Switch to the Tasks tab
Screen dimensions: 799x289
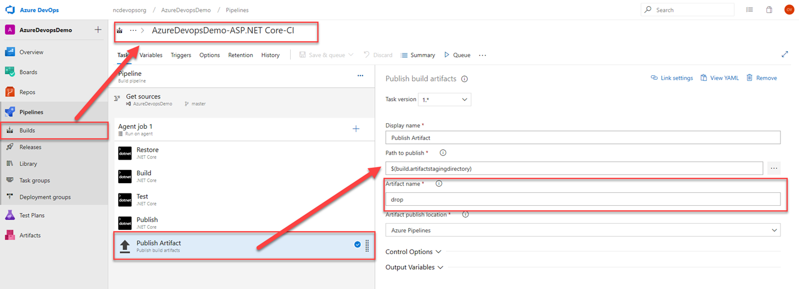point(124,55)
